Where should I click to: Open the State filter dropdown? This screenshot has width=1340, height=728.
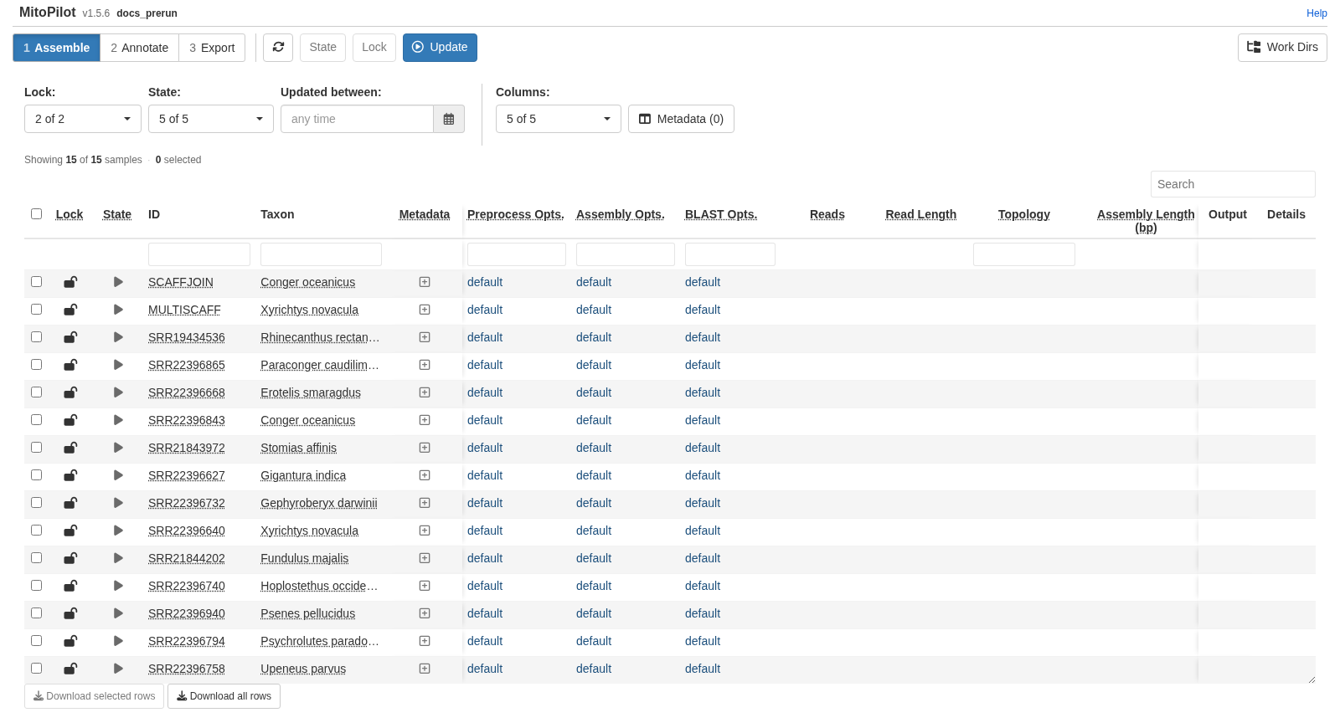211,119
